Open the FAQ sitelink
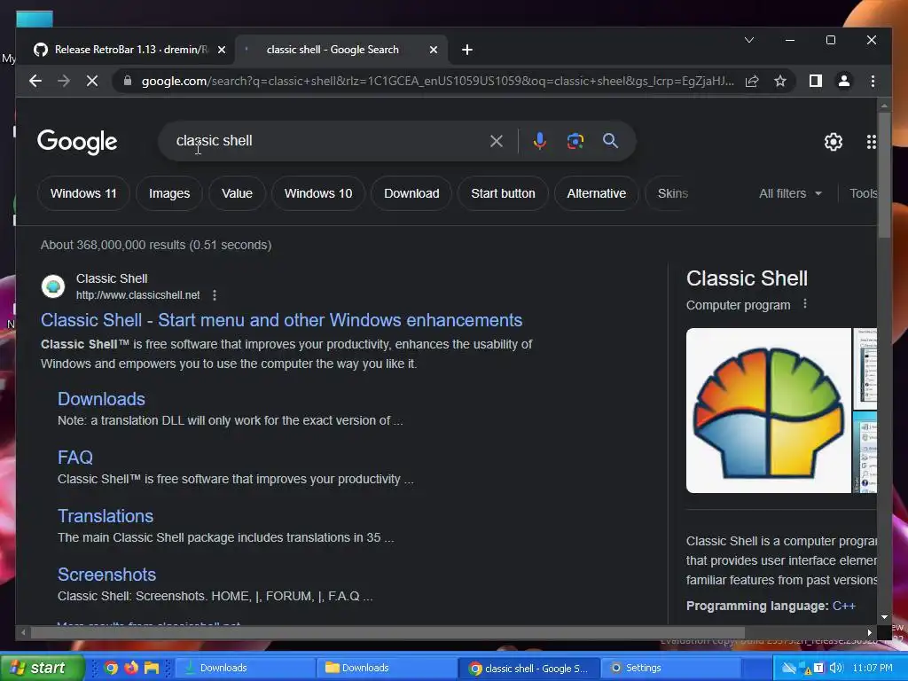 75,458
